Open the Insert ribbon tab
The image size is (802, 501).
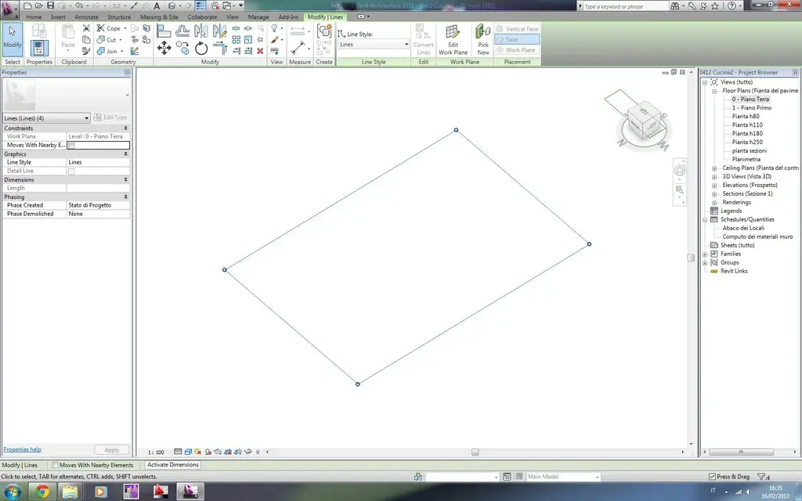point(58,17)
